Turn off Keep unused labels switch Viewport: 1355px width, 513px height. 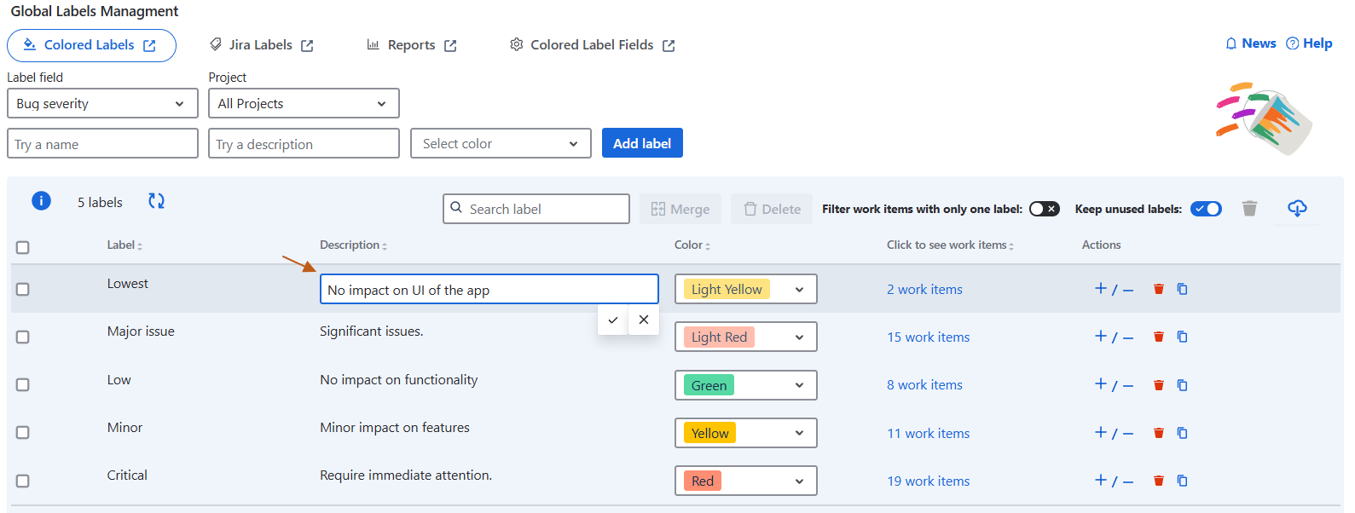click(x=1206, y=209)
